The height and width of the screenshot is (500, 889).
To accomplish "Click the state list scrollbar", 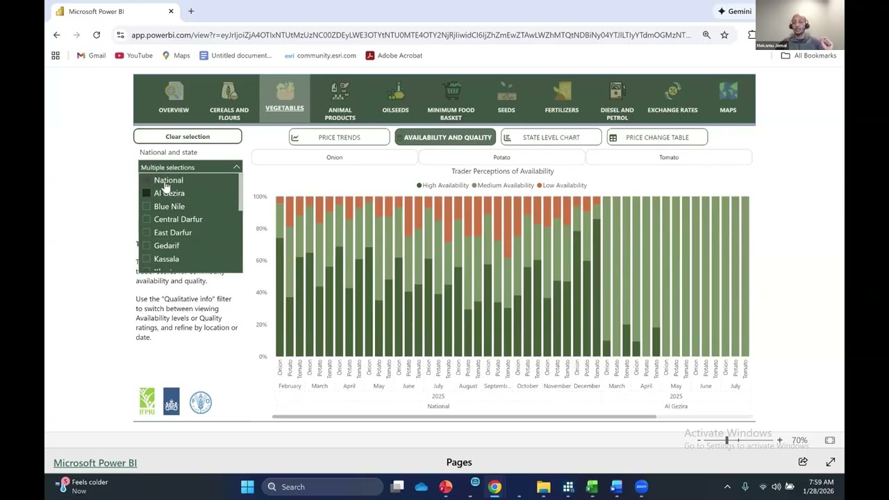I will (240, 192).
